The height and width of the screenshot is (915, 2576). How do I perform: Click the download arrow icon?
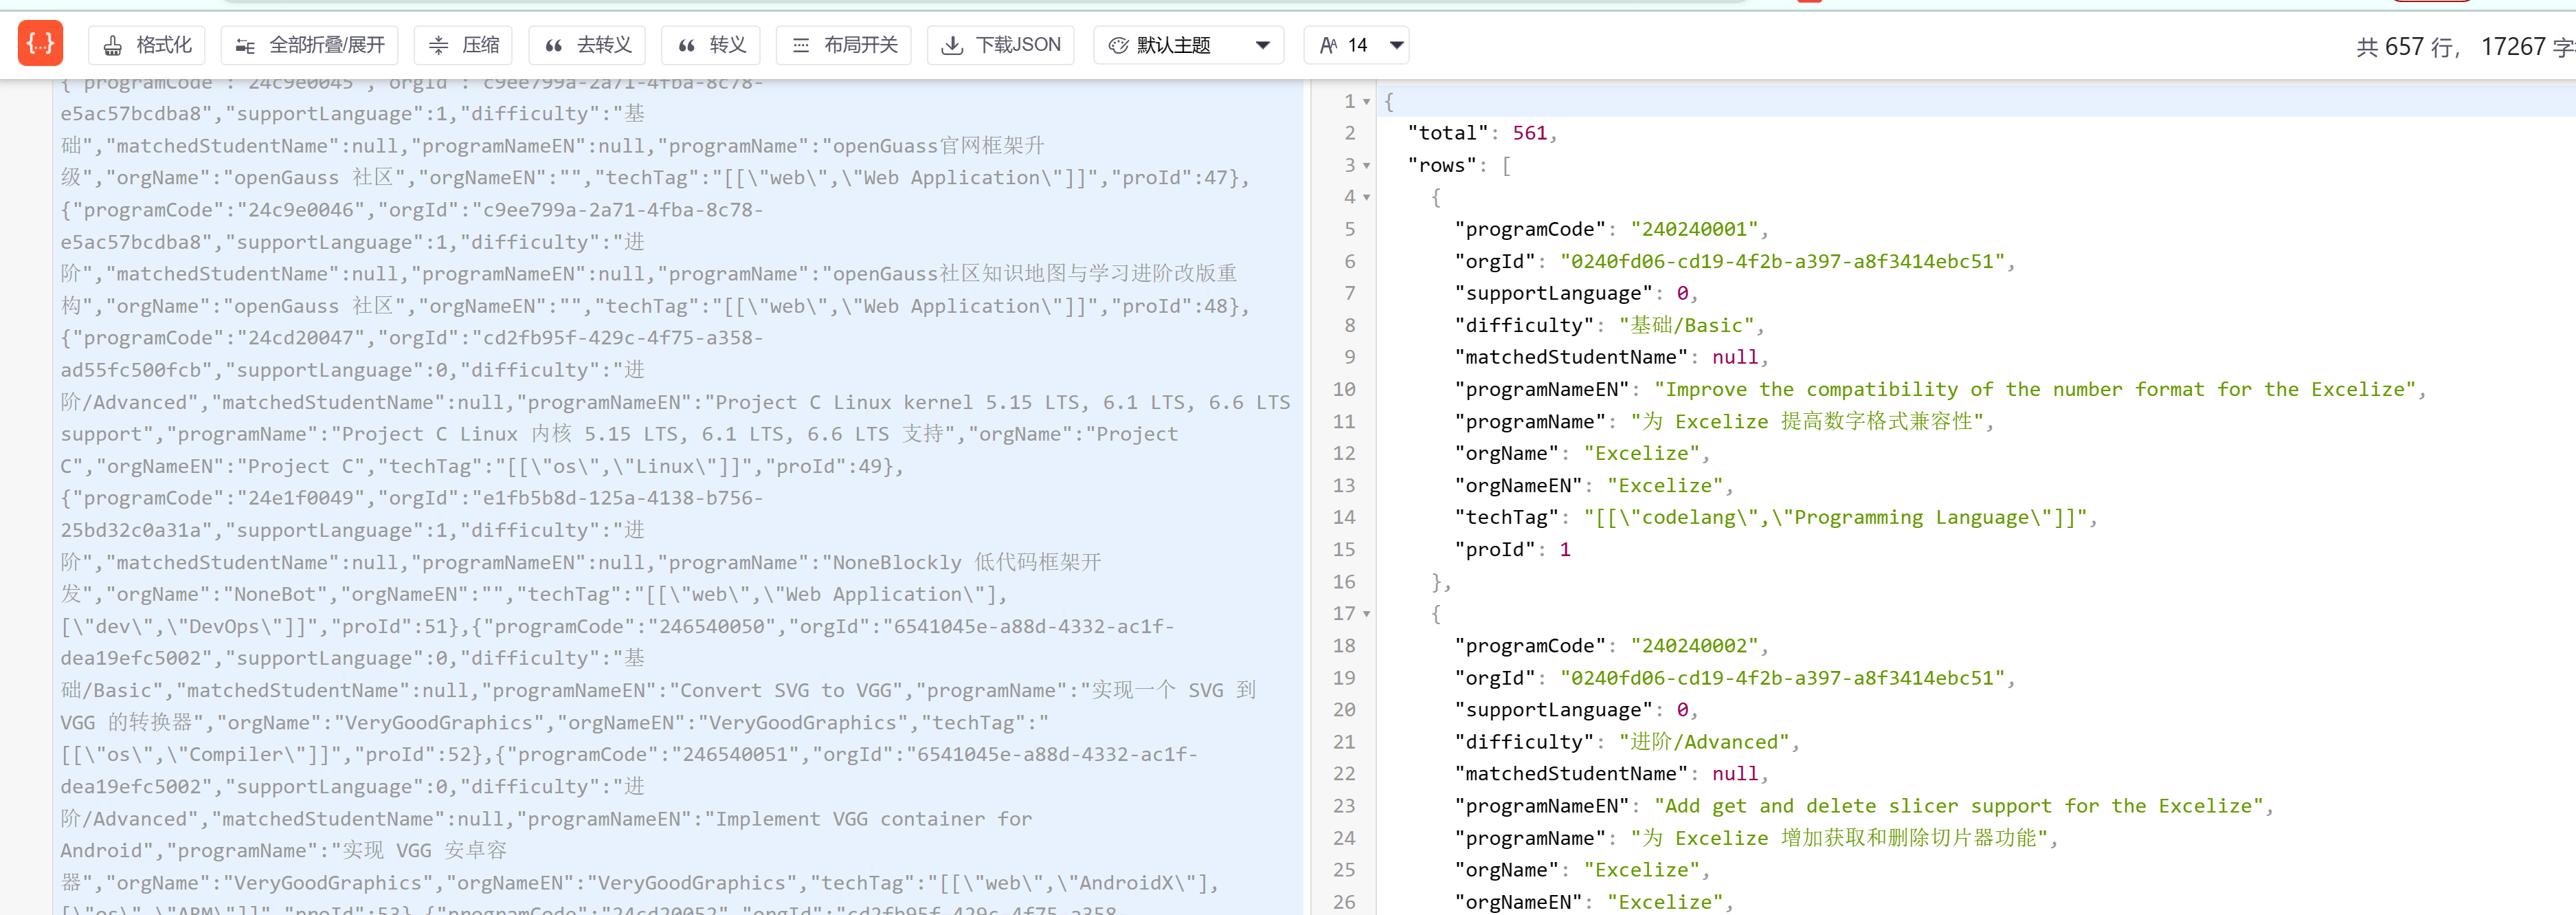point(953,46)
